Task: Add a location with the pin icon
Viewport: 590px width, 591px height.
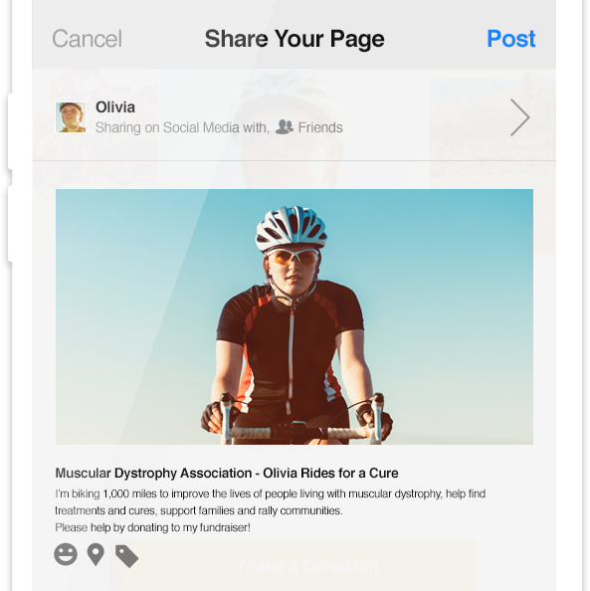Action: pyautogui.click(x=96, y=554)
